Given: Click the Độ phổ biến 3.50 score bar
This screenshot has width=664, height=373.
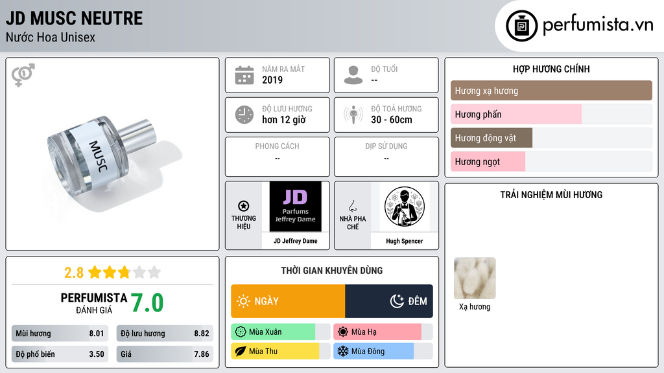Looking at the screenshot, I should click(60, 354).
